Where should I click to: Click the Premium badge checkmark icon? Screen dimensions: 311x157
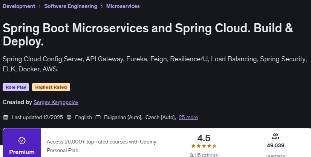coord(22,140)
